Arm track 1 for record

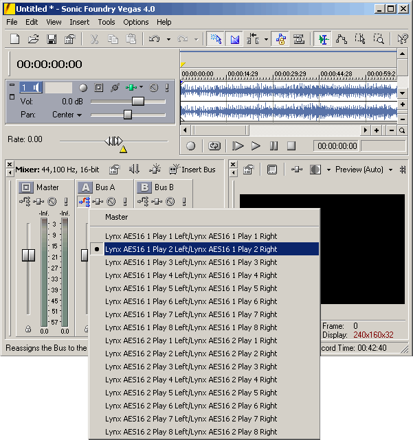(x=83, y=88)
